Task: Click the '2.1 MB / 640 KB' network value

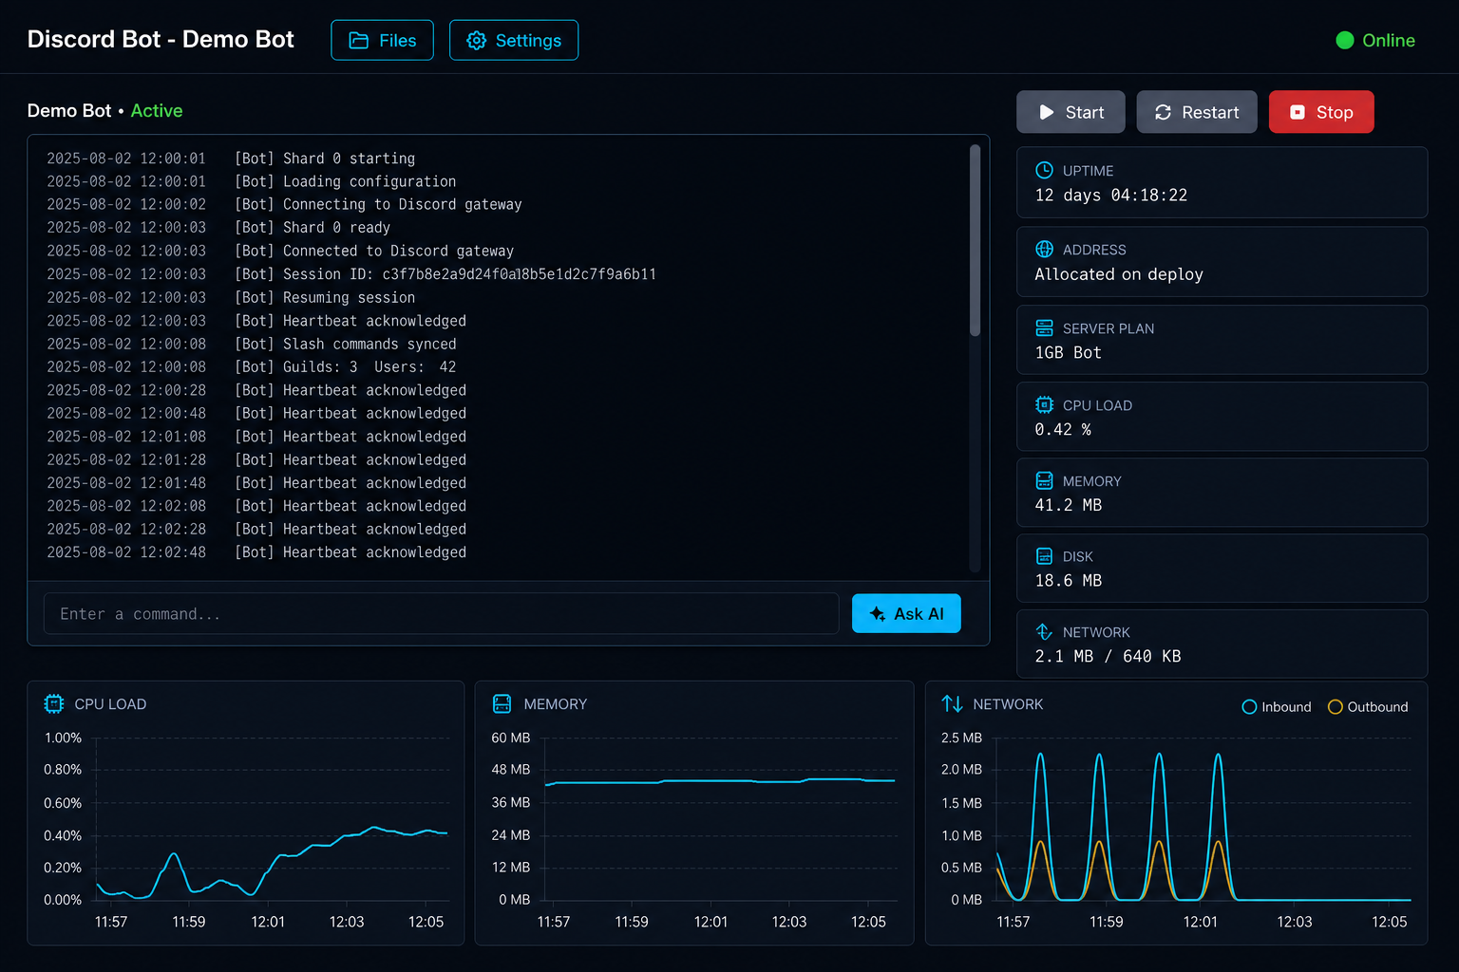Action: point(1108,657)
